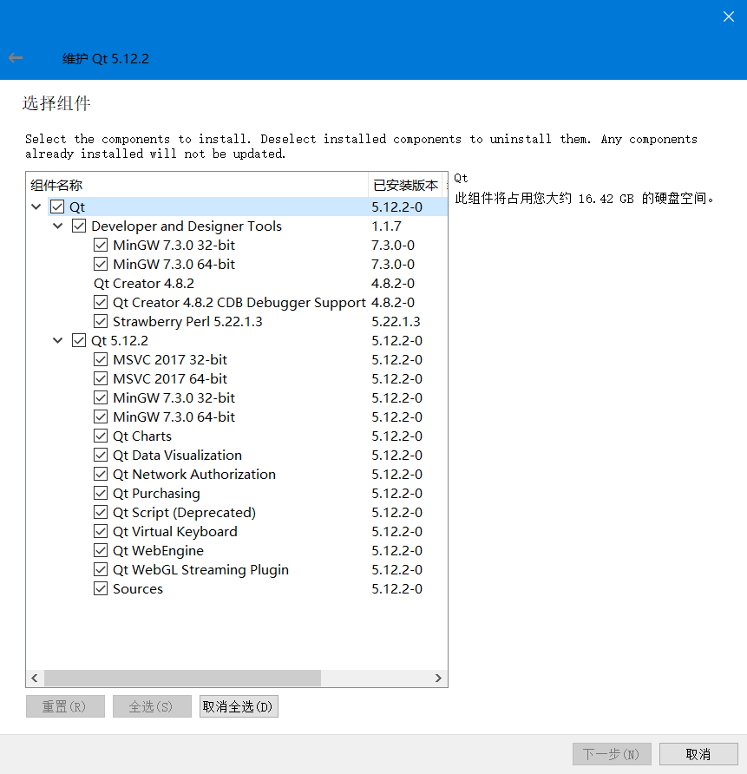Uncheck Qt Purchasing component
Screen dimensions: 747x774
[x=101, y=493]
